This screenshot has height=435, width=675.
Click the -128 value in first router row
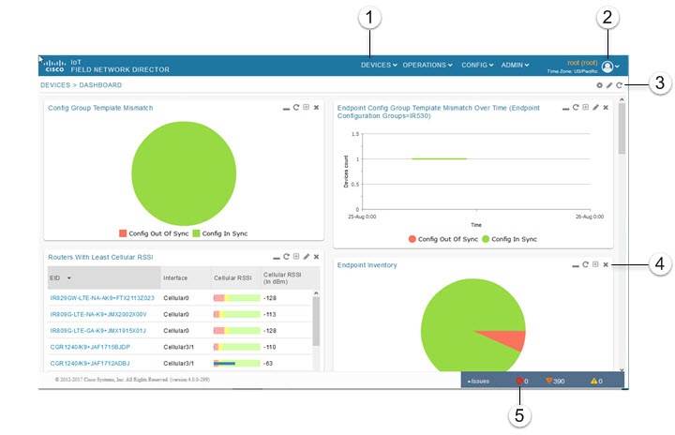(x=270, y=298)
